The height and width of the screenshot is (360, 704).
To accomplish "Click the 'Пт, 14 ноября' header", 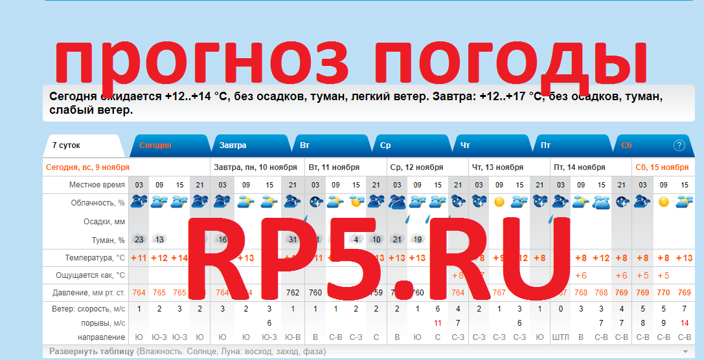I will (x=579, y=167).
